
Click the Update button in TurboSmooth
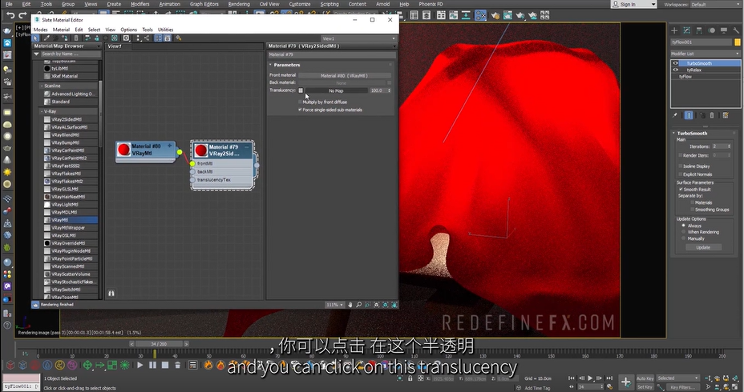tap(703, 248)
